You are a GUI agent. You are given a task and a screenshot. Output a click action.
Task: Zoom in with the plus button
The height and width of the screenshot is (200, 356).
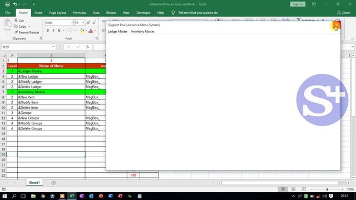(343, 189)
